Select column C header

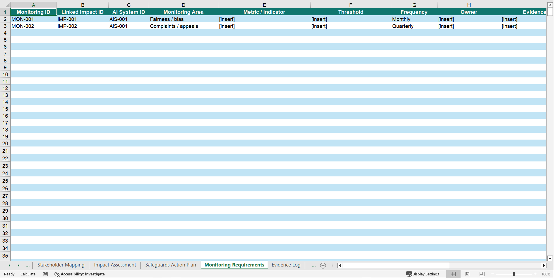129,5
